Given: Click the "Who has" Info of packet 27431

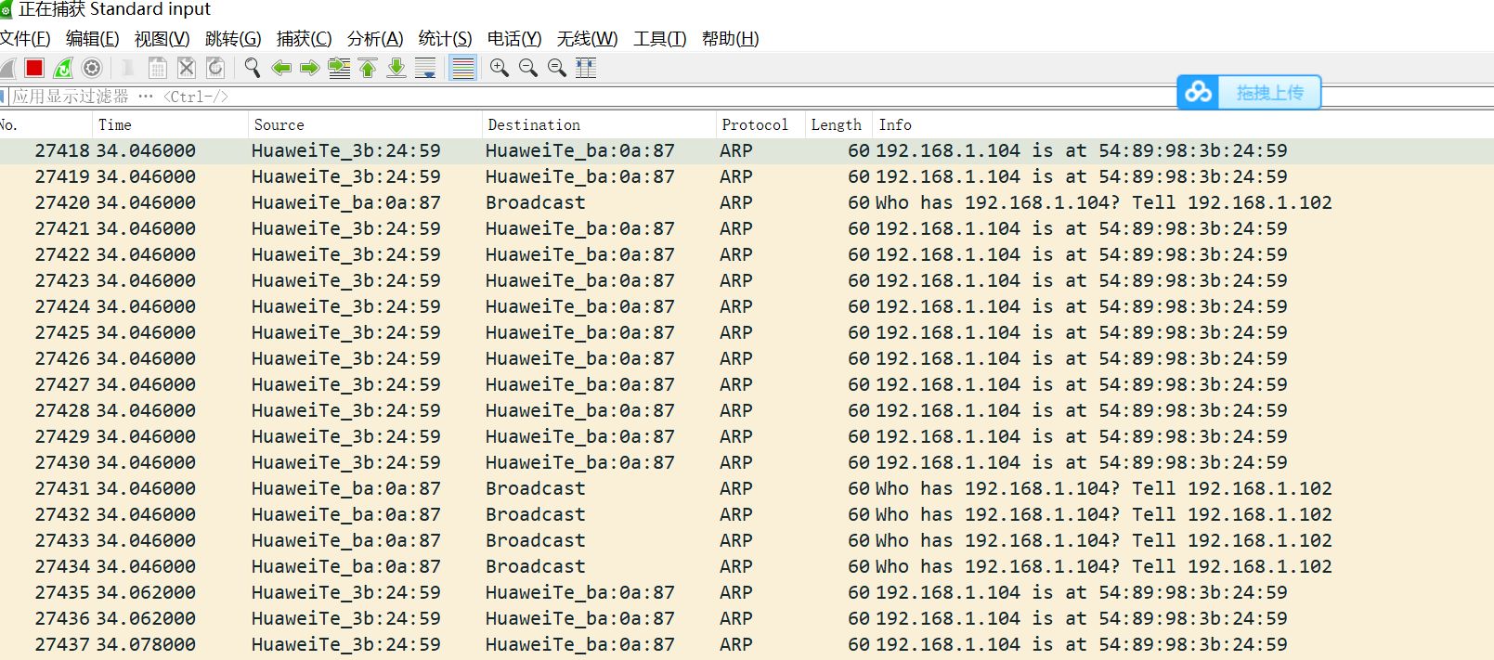Looking at the screenshot, I should tap(1104, 488).
